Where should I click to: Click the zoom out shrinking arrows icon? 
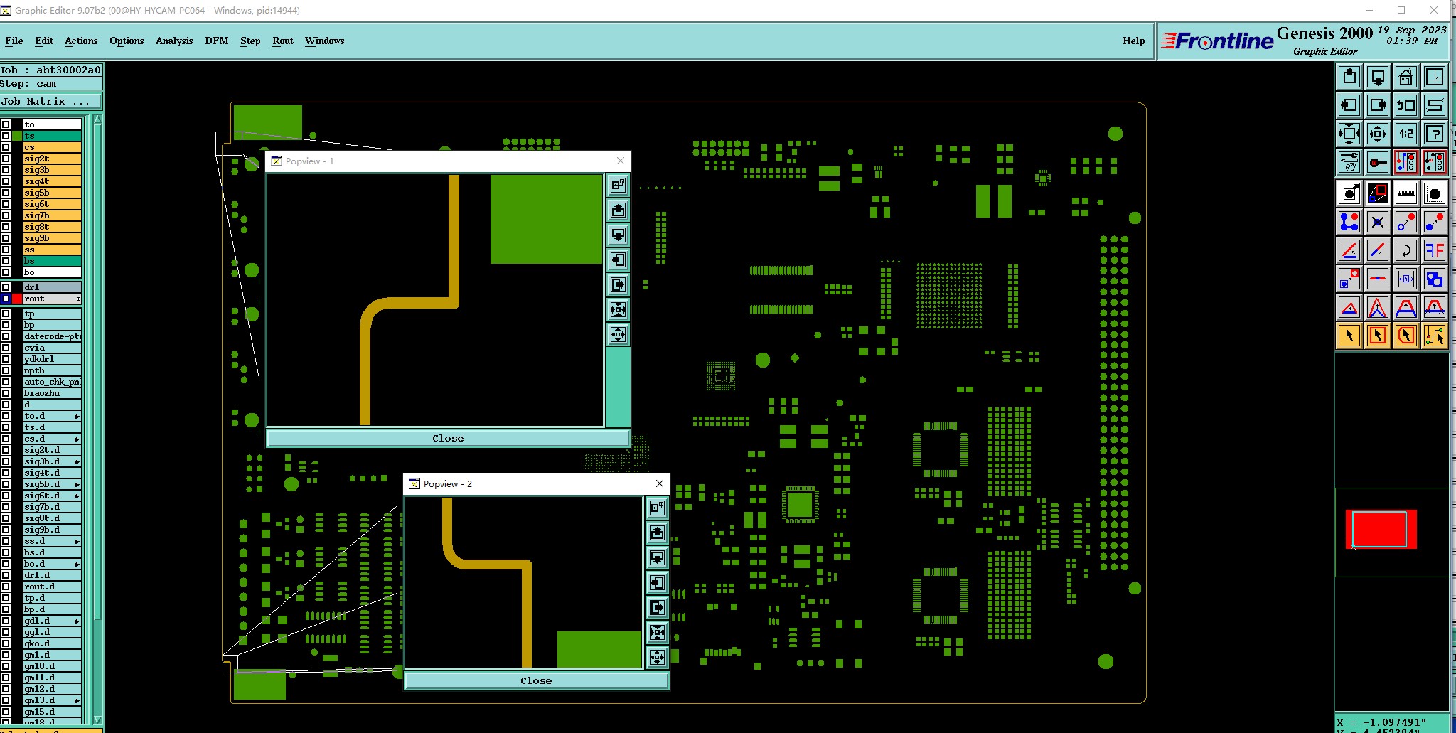point(1378,134)
